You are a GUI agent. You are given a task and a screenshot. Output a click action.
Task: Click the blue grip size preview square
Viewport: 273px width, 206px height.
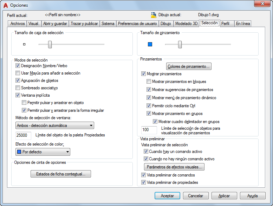point(150,44)
